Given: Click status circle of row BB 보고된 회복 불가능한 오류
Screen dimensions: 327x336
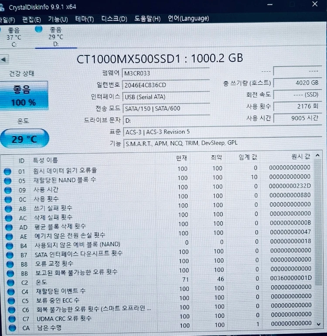Looking at the screenshot, I should (x=10, y=273).
